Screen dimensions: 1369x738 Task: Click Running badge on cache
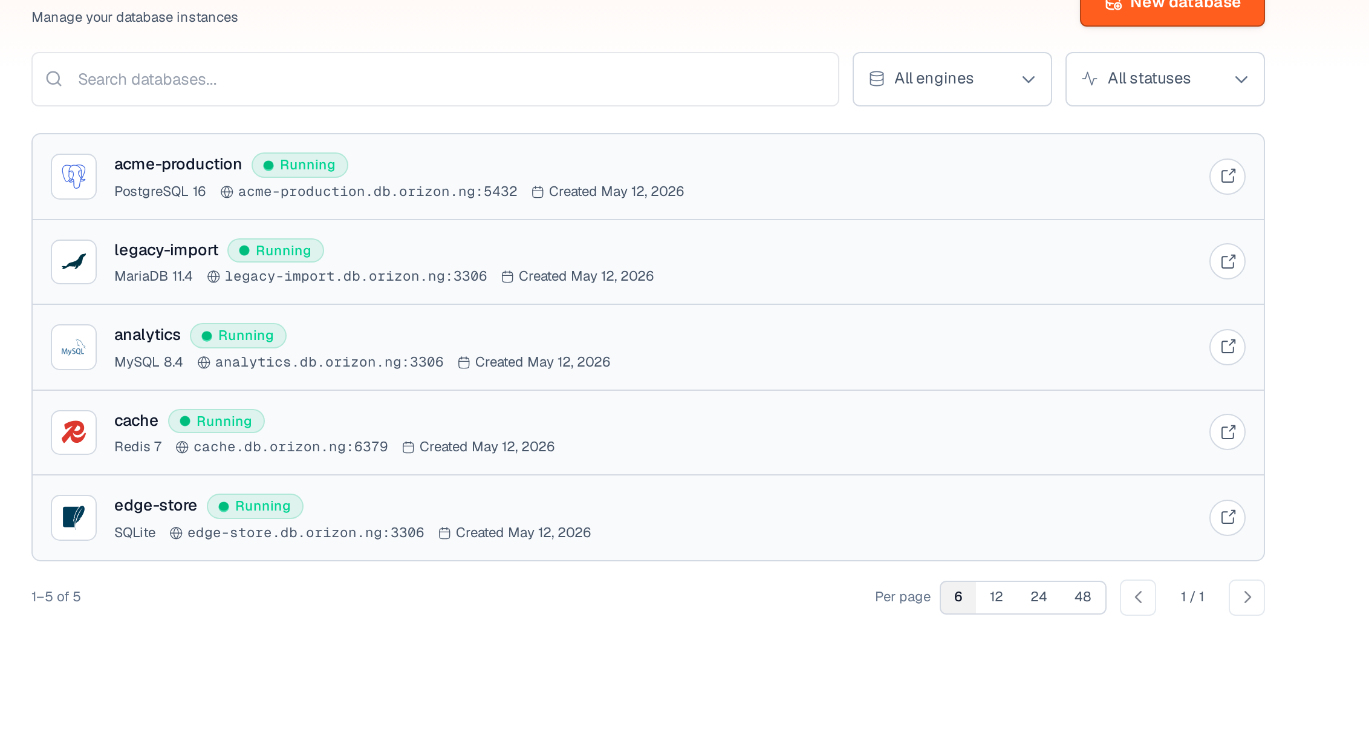tap(216, 421)
